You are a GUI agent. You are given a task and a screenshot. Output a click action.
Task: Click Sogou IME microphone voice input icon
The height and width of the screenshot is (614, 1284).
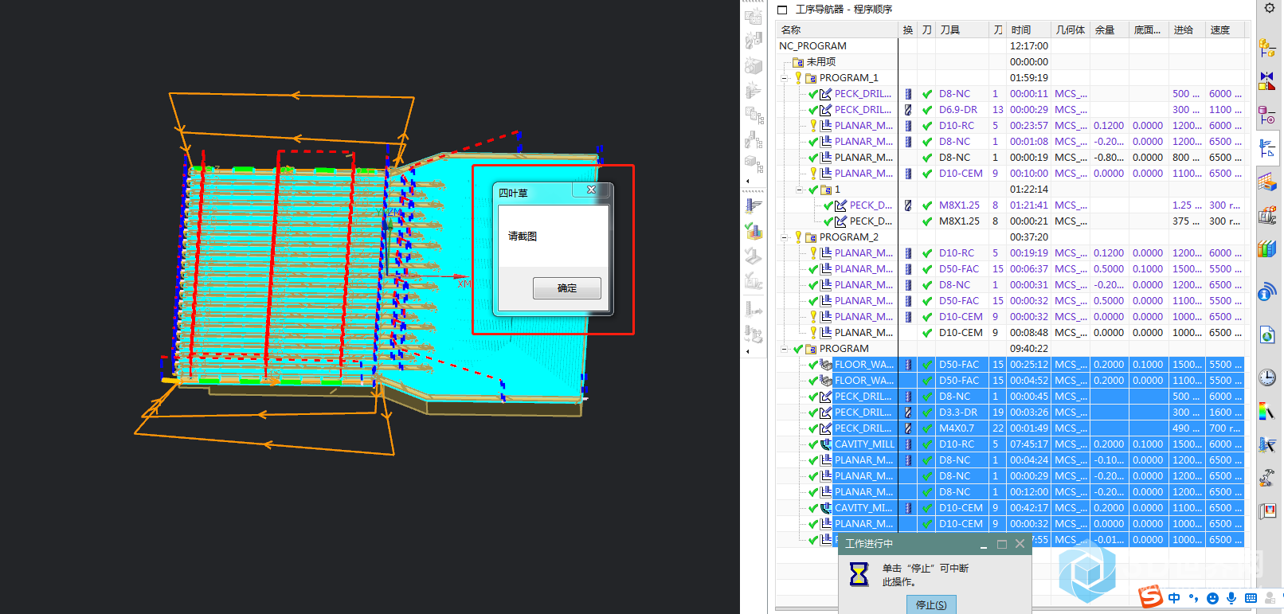point(1231,598)
